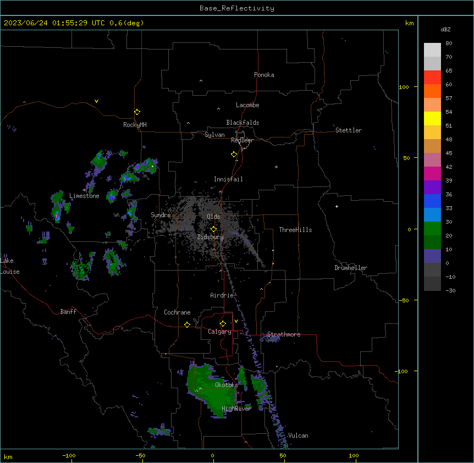Click the RockyMH label
The width and height of the screenshot is (474, 463).
pyautogui.click(x=135, y=124)
